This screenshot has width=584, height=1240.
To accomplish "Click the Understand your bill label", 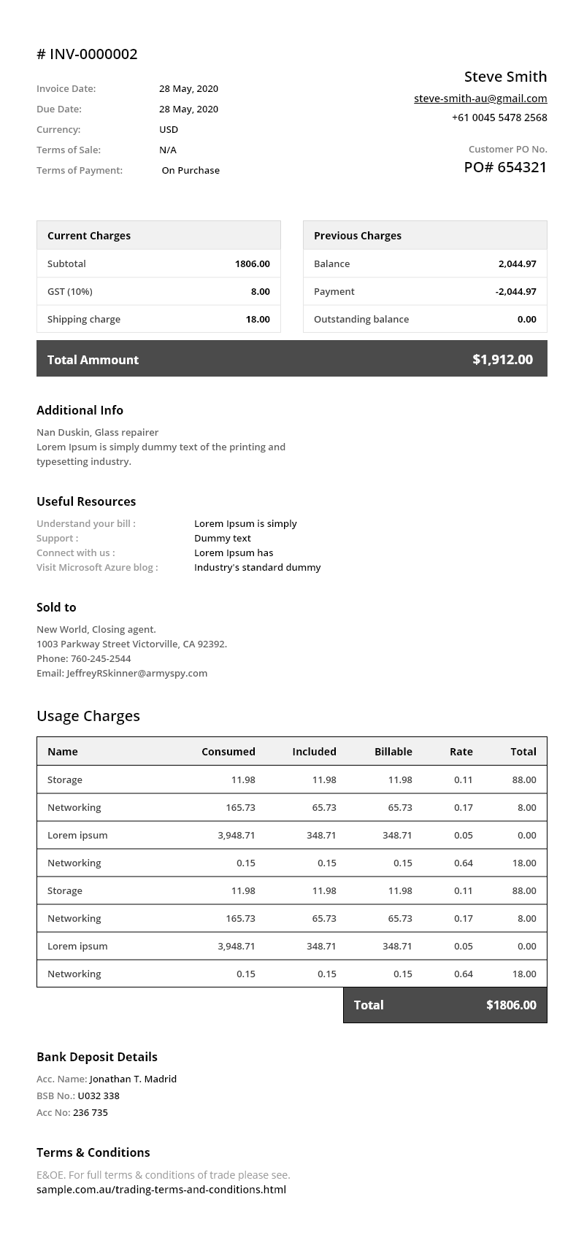I will 86,523.
